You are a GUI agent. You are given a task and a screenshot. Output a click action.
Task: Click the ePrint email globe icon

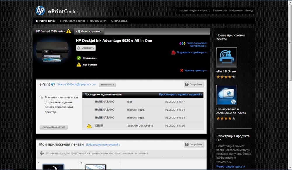[53, 84]
